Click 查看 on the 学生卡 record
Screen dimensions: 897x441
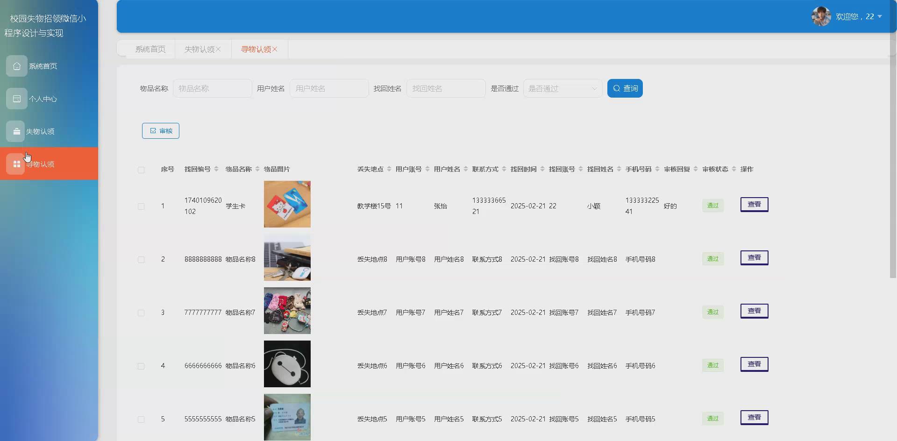pyautogui.click(x=754, y=204)
